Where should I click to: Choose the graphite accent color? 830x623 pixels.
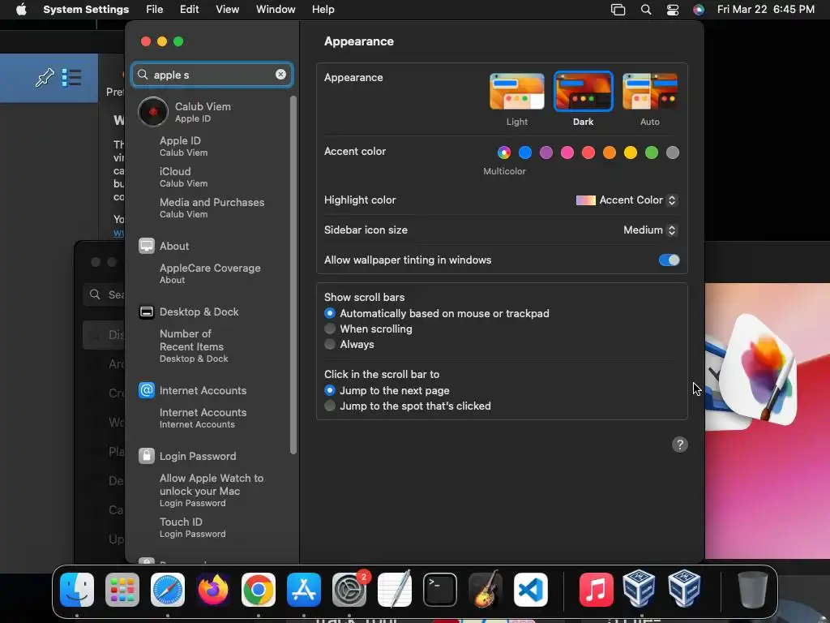tap(672, 153)
